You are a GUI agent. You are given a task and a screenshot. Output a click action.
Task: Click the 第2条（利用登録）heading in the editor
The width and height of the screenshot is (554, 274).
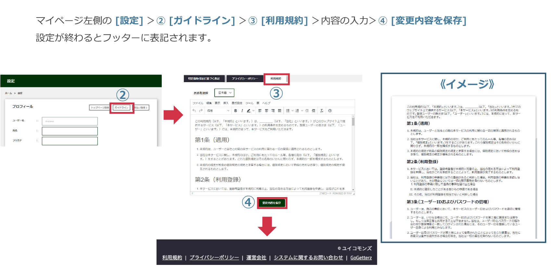[218, 180]
